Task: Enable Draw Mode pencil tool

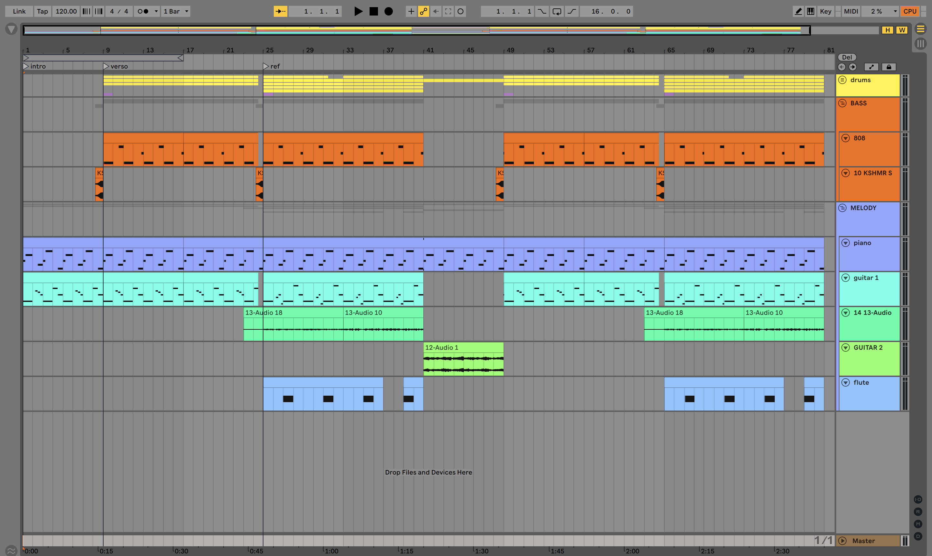Action: (798, 11)
